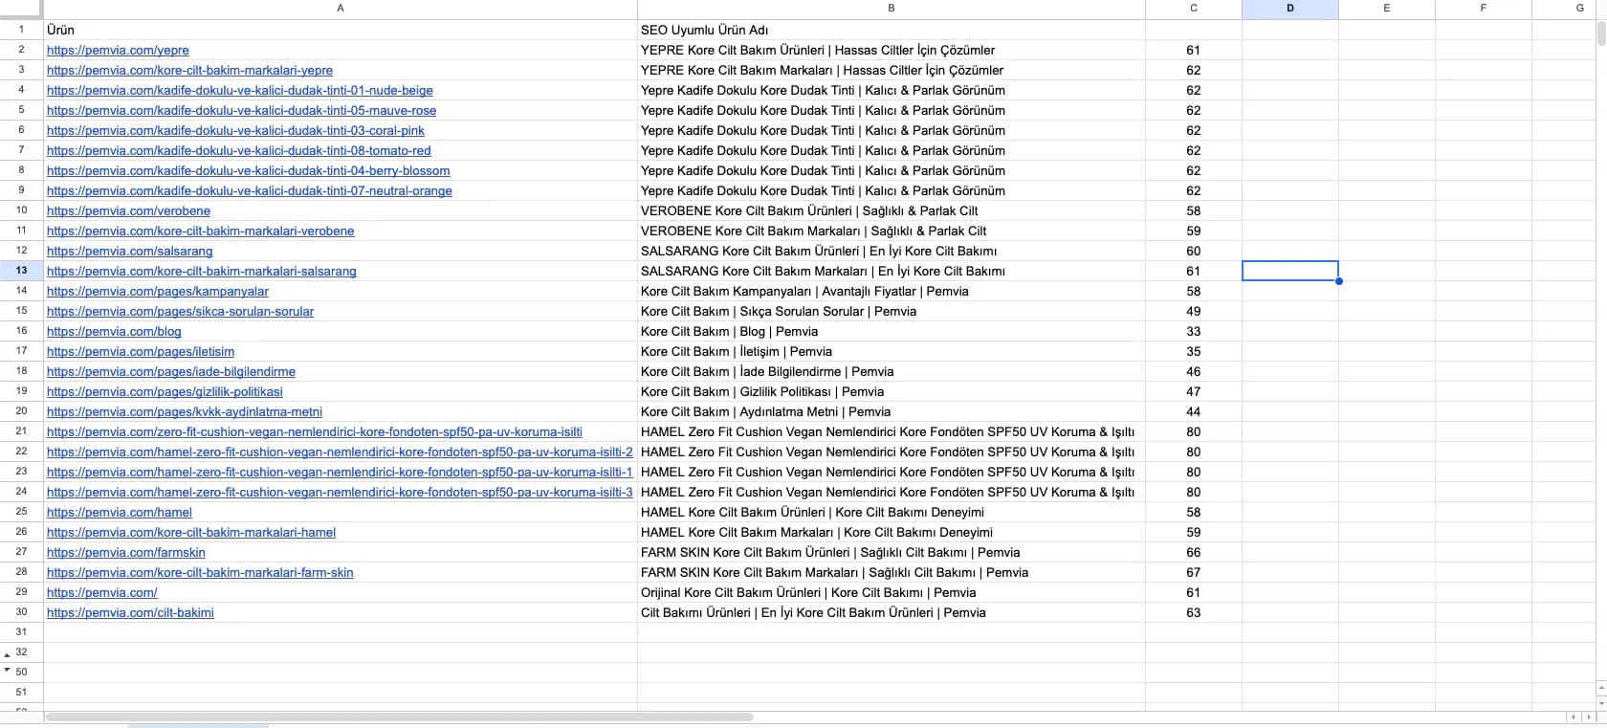This screenshot has width=1607, height=728.
Task: Open the dudak-tinti-04-berry-blossom link
Action: [249, 170]
